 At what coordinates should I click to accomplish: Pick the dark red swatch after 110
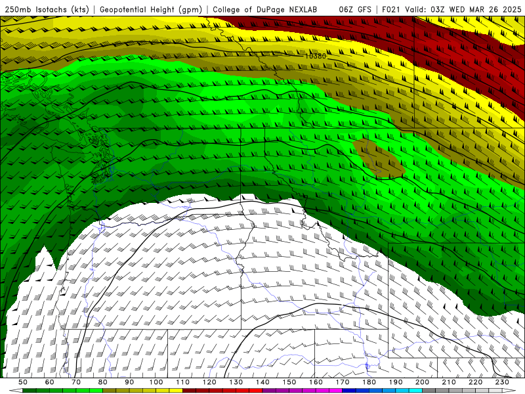coord(189,391)
